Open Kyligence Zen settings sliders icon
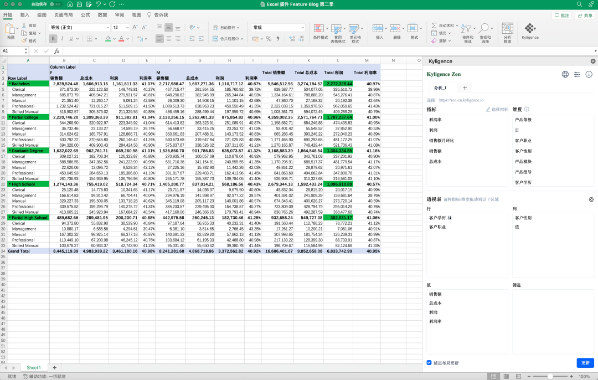 coord(577,74)
